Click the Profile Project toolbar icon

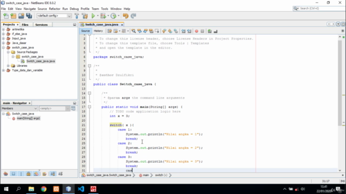[x=114, y=16]
